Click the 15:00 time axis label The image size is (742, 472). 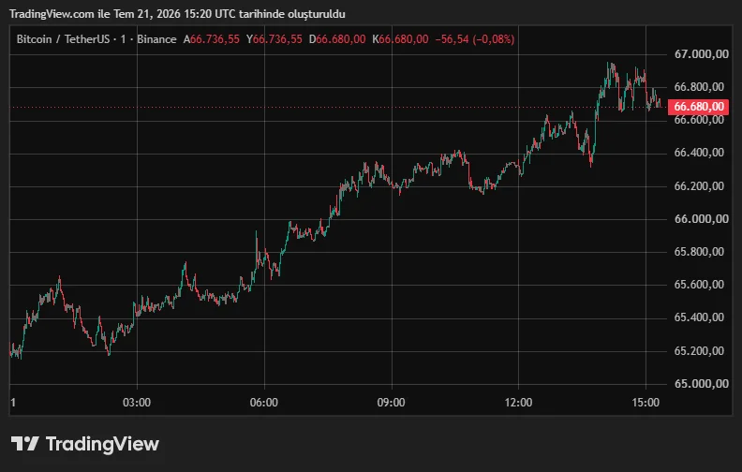tap(646, 403)
